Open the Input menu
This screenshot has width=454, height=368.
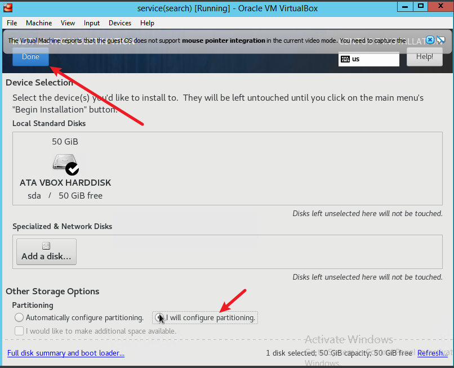pos(91,23)
